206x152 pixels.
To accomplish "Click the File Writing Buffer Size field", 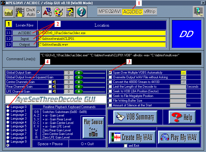I will tap(178, 101).
